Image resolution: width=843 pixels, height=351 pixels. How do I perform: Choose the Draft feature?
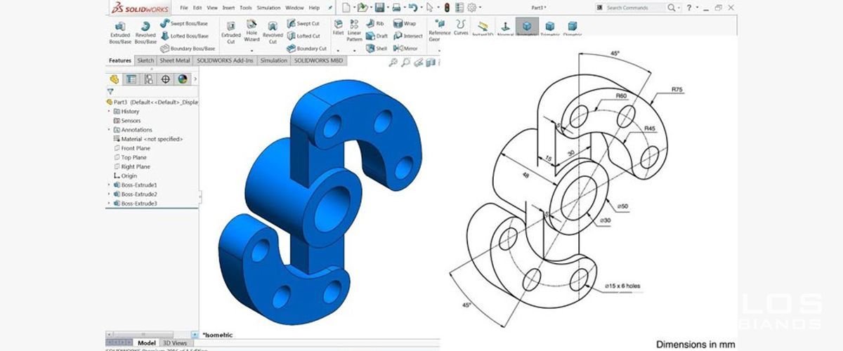coord(377,36)
